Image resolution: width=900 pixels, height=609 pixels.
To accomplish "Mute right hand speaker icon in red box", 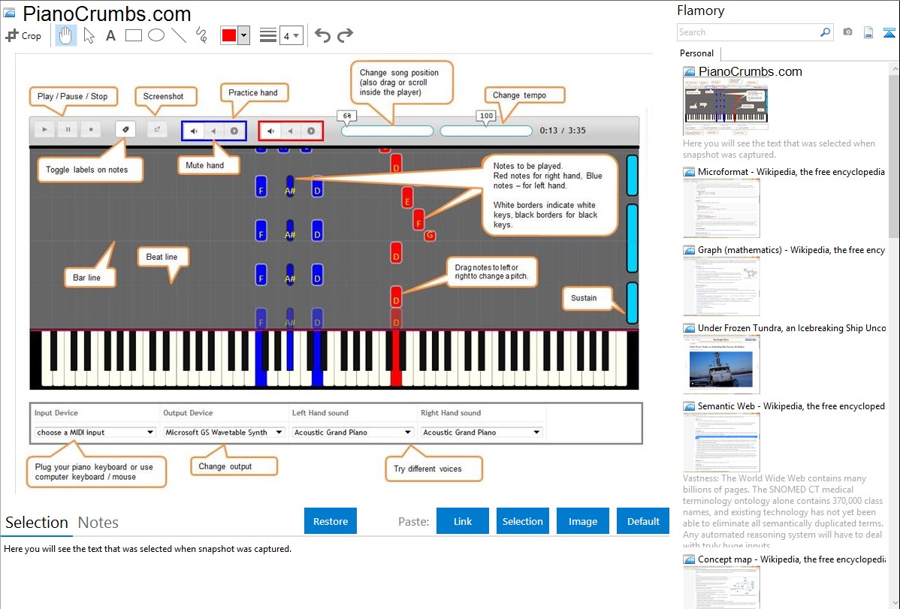I will tap(271, 131).
